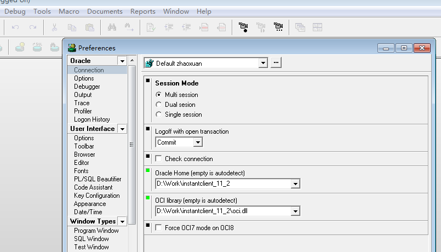The image size is (441, 252).
Task: Click the Macro library camera icon
Action: (278, 27)
